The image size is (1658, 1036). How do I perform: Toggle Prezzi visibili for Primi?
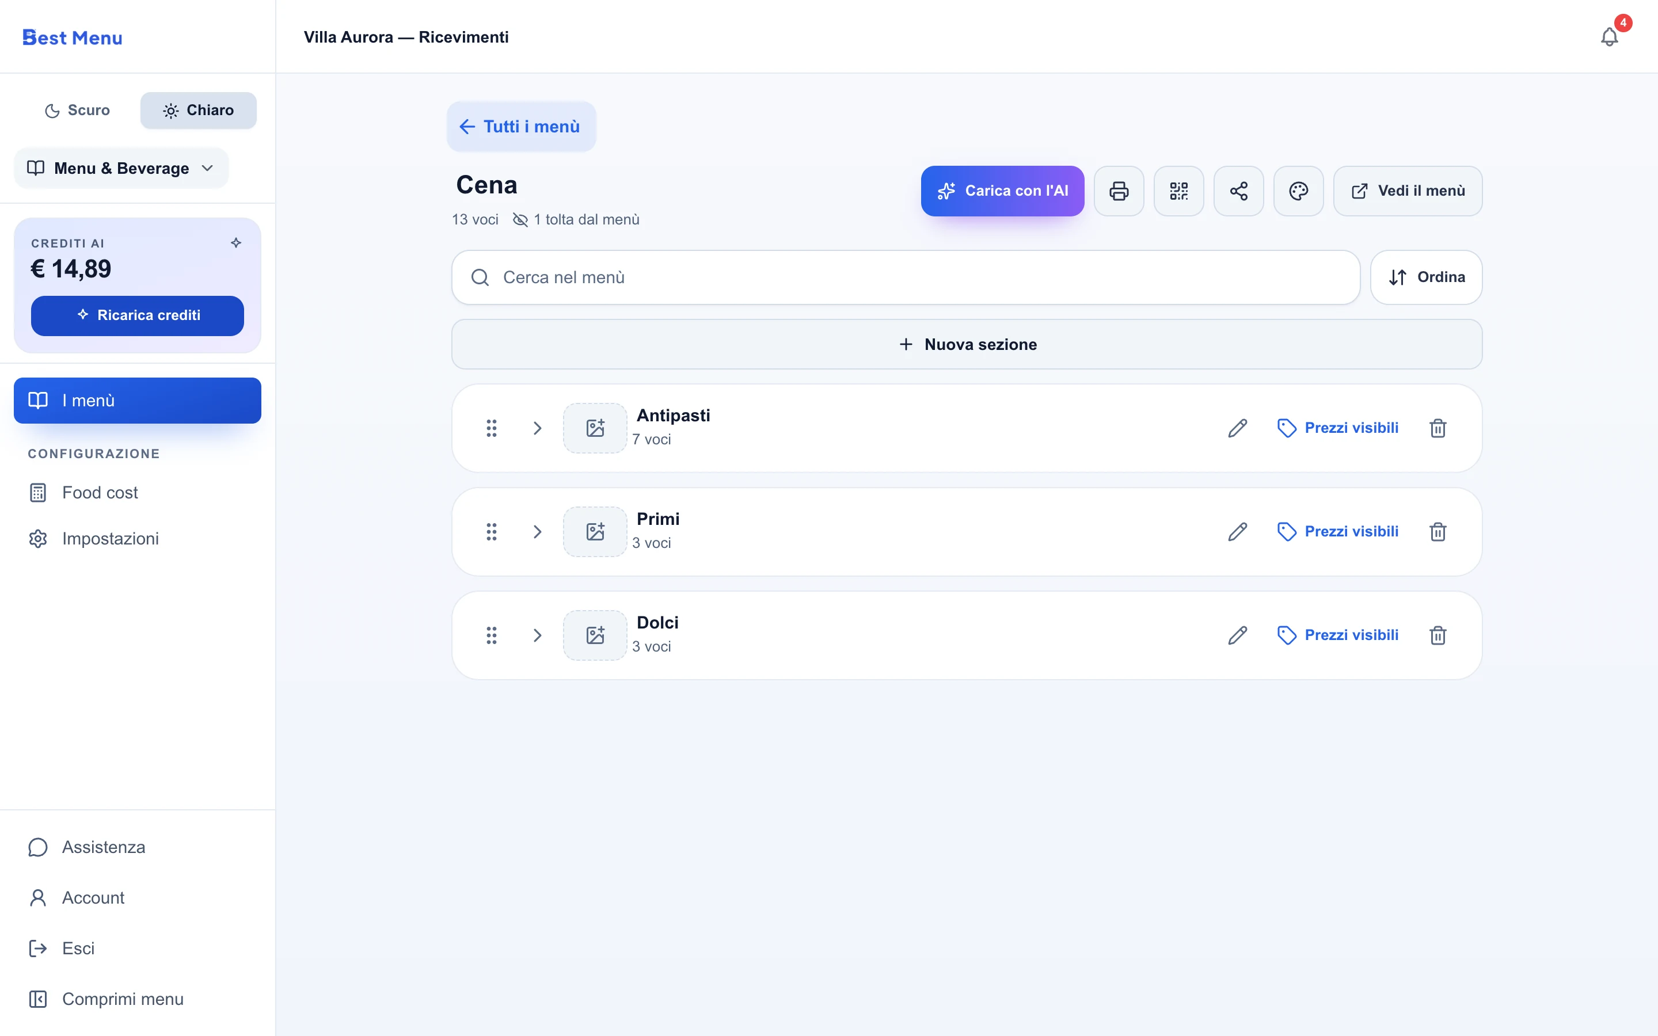point(1337,532)
